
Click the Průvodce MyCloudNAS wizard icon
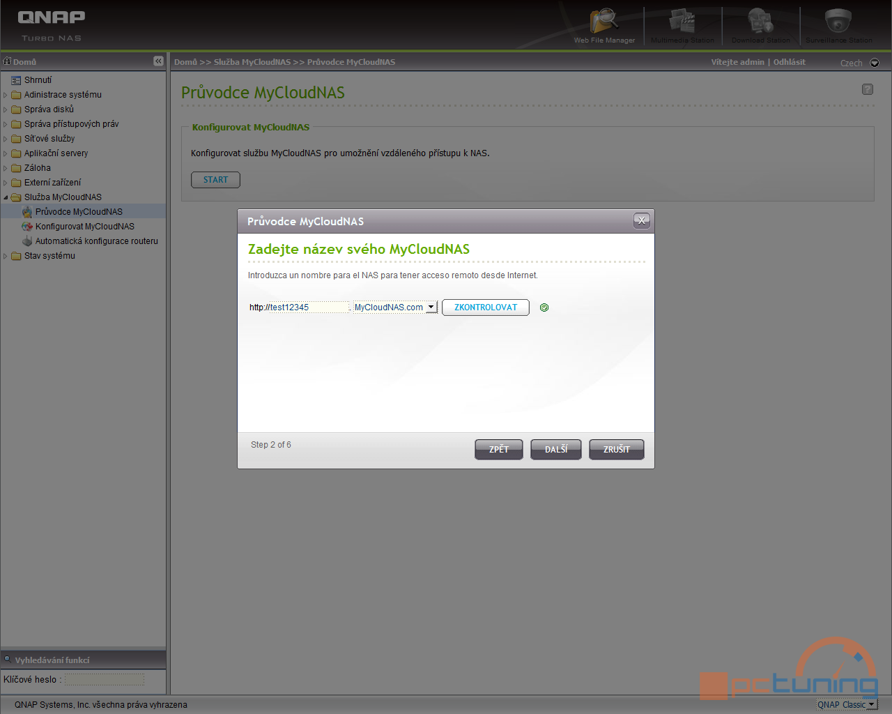coord(27,212)
